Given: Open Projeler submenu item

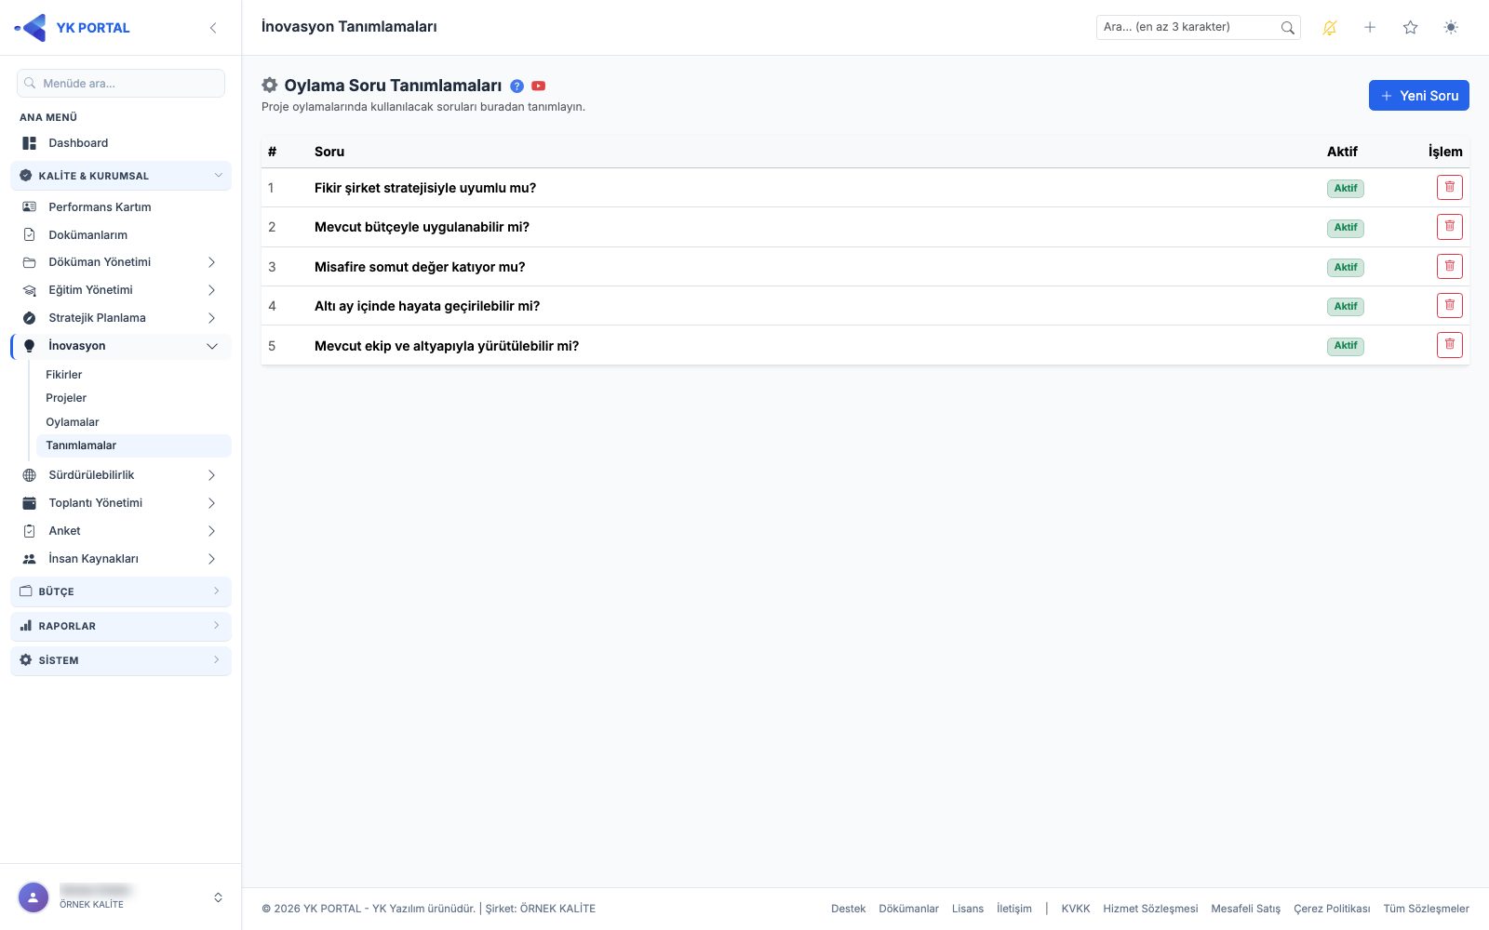Looking at the screenshot, I should pos(133,398).
